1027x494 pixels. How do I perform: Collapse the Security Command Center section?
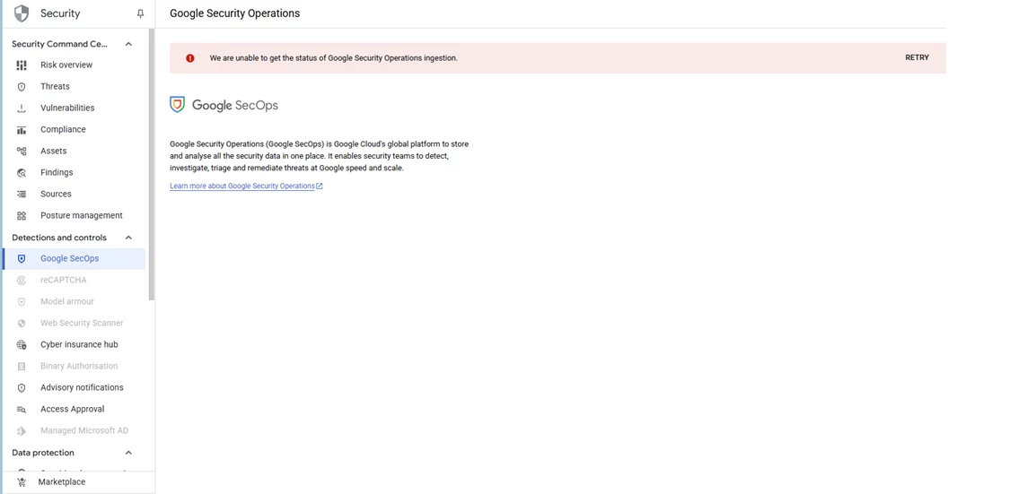(128, 45)
